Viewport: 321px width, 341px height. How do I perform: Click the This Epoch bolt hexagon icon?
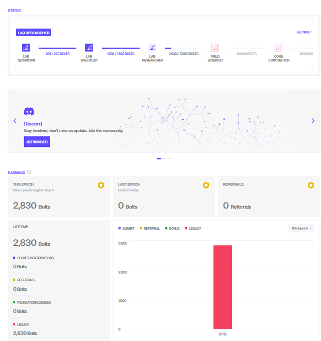101,185
